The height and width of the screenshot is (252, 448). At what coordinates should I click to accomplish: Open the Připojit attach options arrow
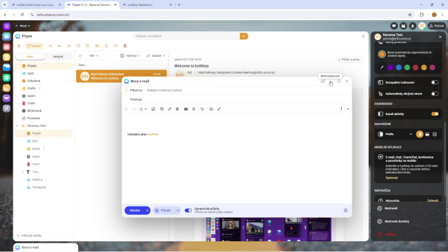(178, 211)
